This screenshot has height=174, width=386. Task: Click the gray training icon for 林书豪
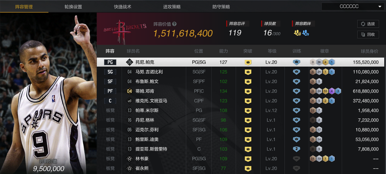pyautogui.click(x=296, y=159)
